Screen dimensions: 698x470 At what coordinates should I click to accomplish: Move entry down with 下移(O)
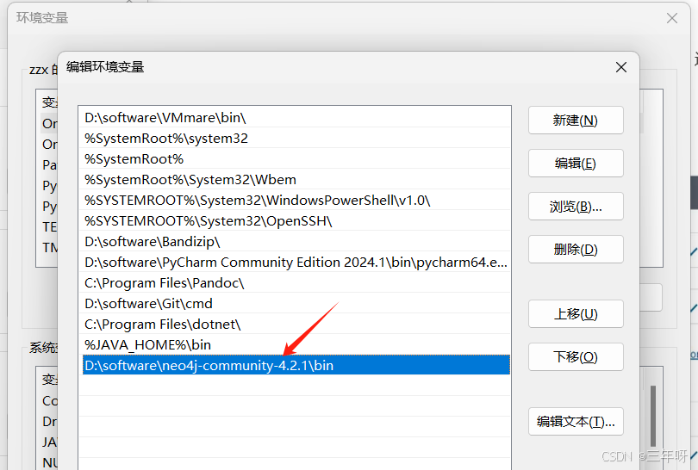click(576, 356)
